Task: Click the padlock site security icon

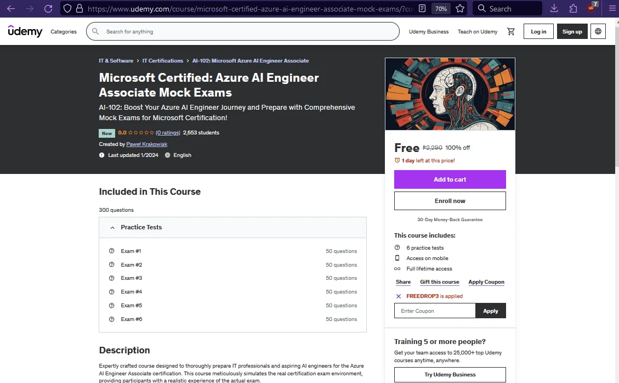Action: tap(79, 8)
